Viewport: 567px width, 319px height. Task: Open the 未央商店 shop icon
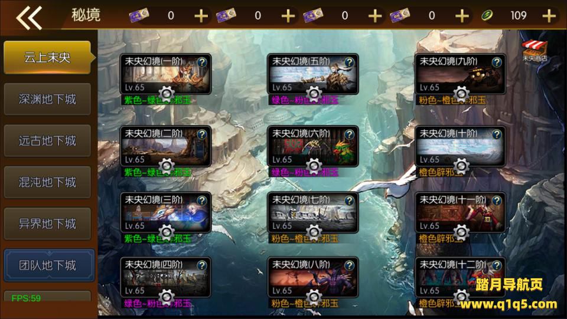tap(535, 51)
